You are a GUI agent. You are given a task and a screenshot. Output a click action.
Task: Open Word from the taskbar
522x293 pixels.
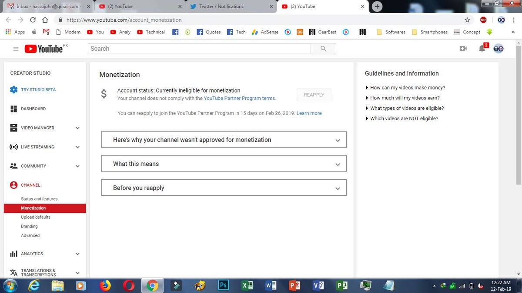pyautogui.click(x=271, y=285)
